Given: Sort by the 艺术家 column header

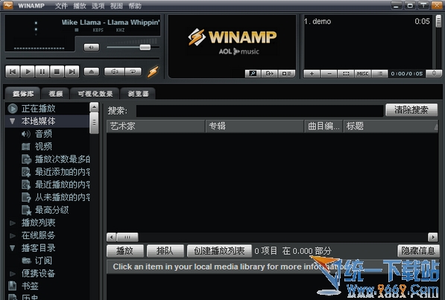Looking at the screenshot, I should click(x=156, y=127).
